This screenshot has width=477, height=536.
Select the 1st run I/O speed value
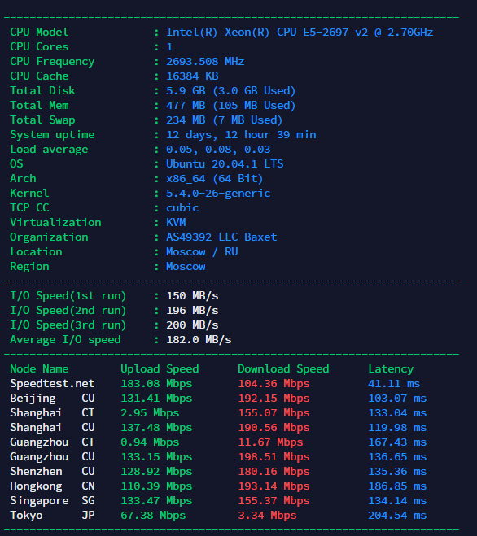pyautogui.click(x=192, y=296)
